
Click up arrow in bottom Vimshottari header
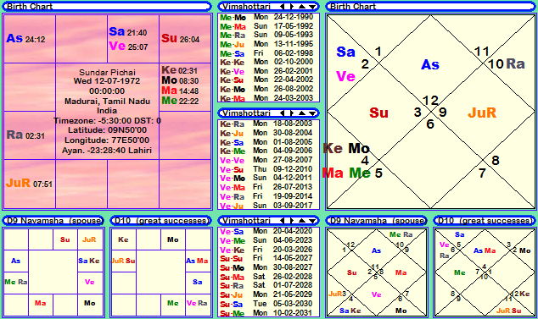pos(301,221)
